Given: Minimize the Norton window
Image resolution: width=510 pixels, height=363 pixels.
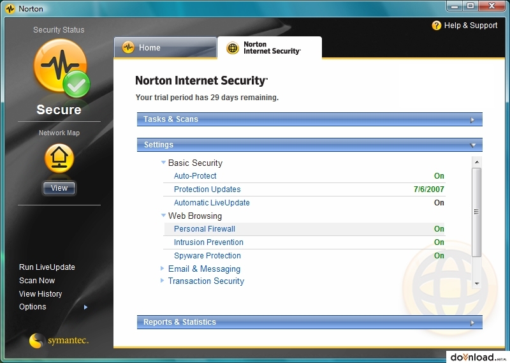Looking at the screenshot, I should [x=455, y=6].
